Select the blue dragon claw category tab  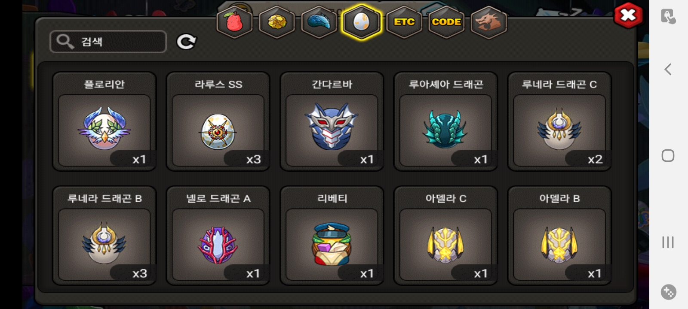(319, 22)
